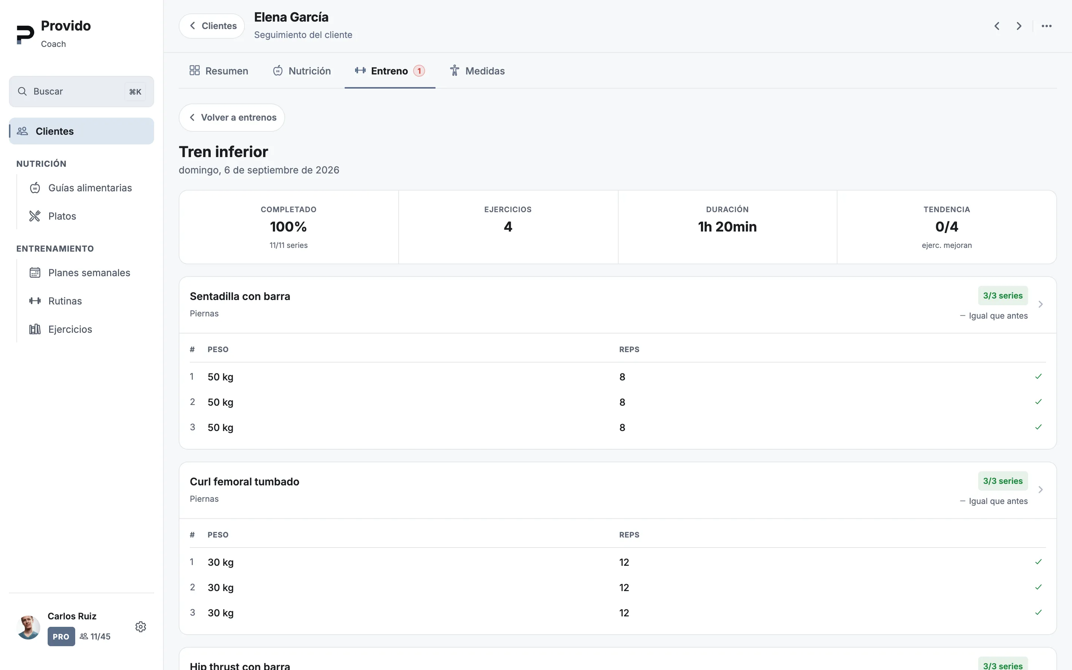Click the Entreno notification badge
The width and height of the screenshot is (1072, 670).
point(419,71)
